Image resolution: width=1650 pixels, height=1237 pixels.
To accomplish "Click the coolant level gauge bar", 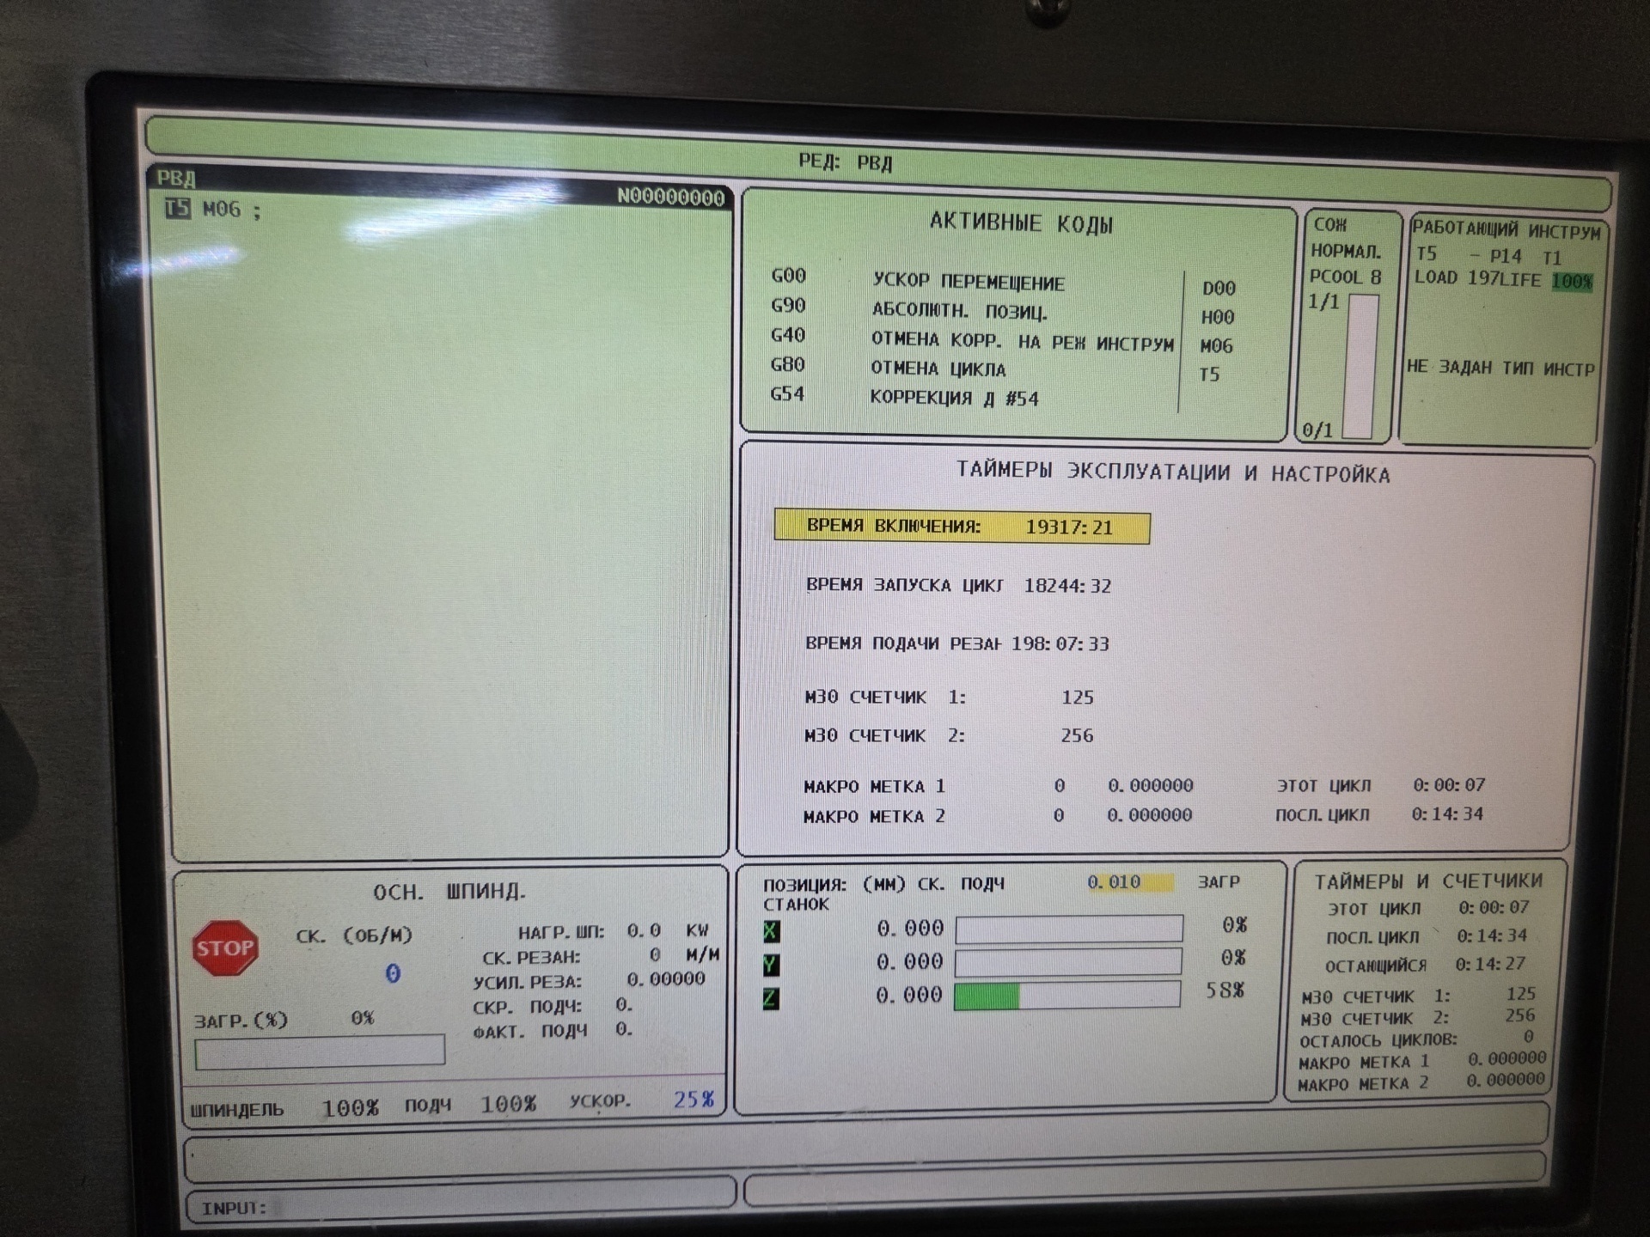I will (x=1362, y=365).
